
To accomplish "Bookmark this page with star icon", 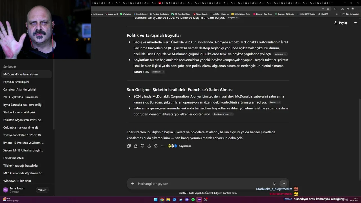I will [x=327, y=9].
